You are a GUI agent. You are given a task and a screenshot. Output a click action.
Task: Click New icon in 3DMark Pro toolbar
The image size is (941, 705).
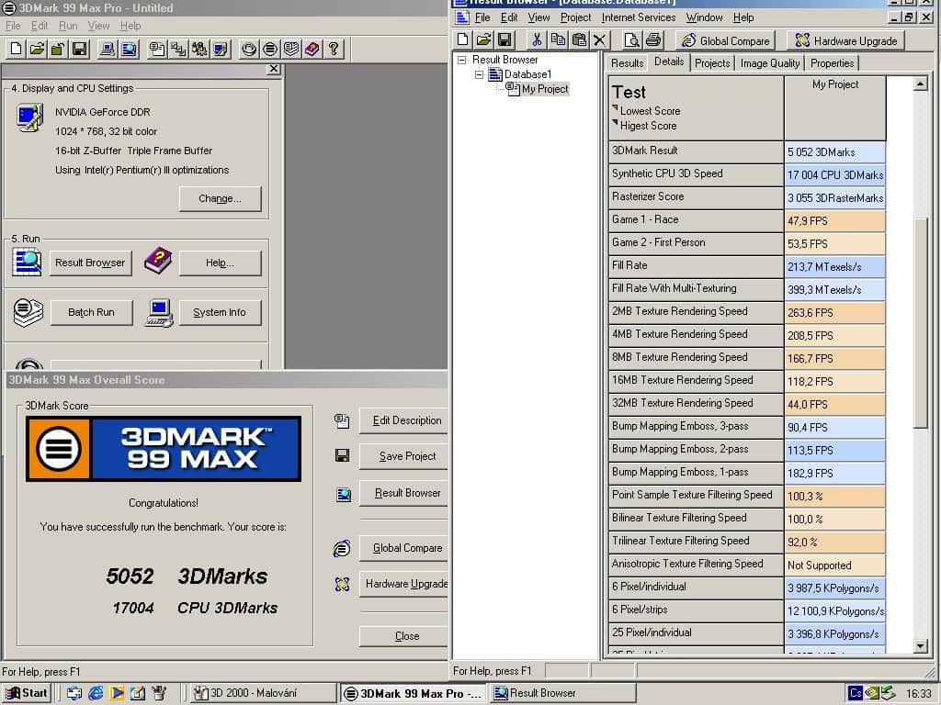pos(17,49)
